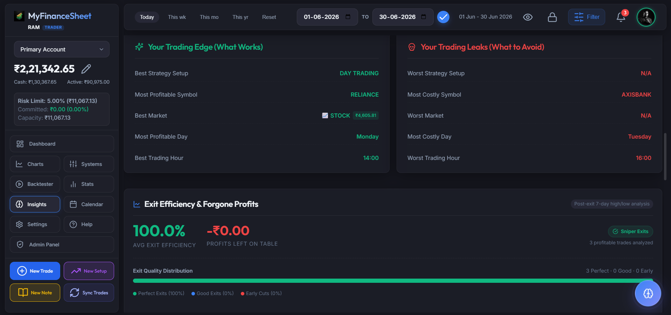Viewport: 671px width, 315px height.
Task: Open the Dashboard page
Action: (x=62, y=144)
